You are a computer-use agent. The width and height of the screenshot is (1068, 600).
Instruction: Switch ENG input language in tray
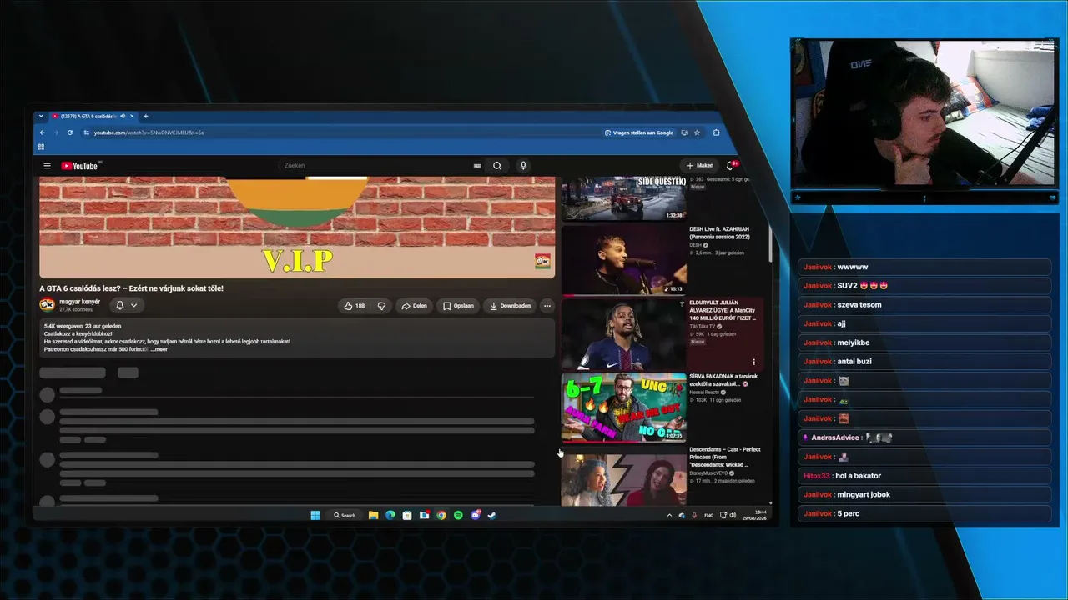point(709,516)
